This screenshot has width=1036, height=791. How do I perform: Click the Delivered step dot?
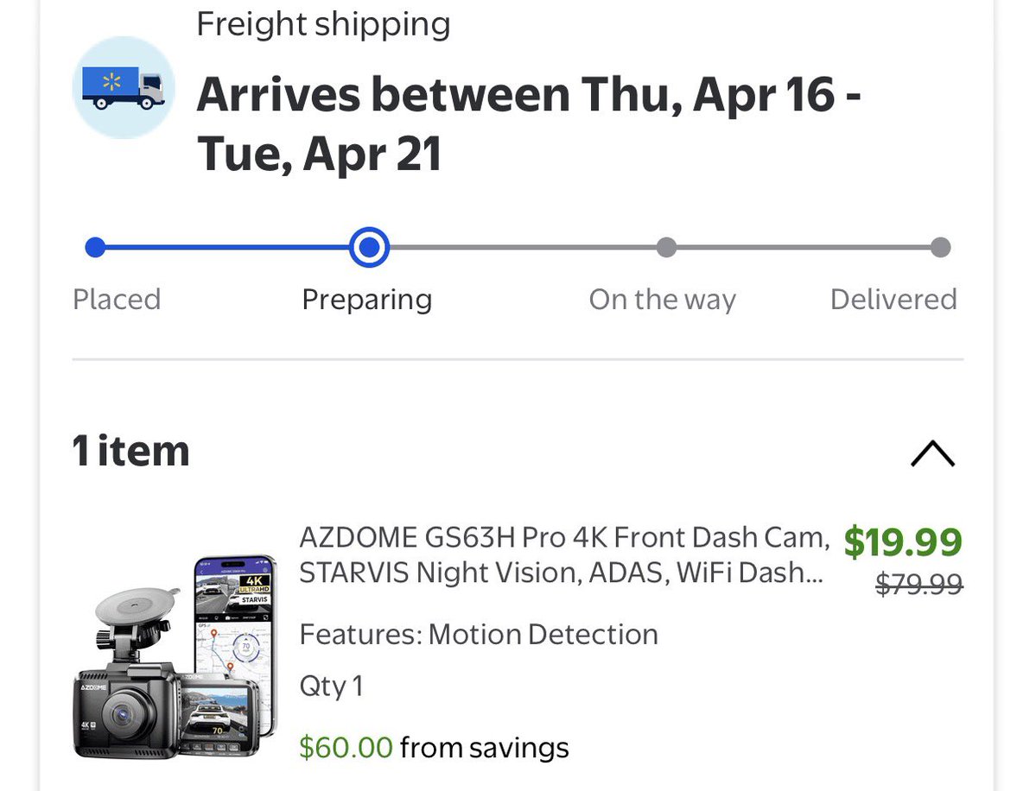(x=941, y=248)
